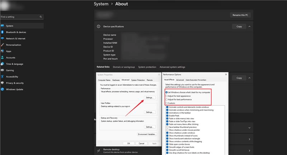Open Data Execution Prevention tab

pos(196,80)
